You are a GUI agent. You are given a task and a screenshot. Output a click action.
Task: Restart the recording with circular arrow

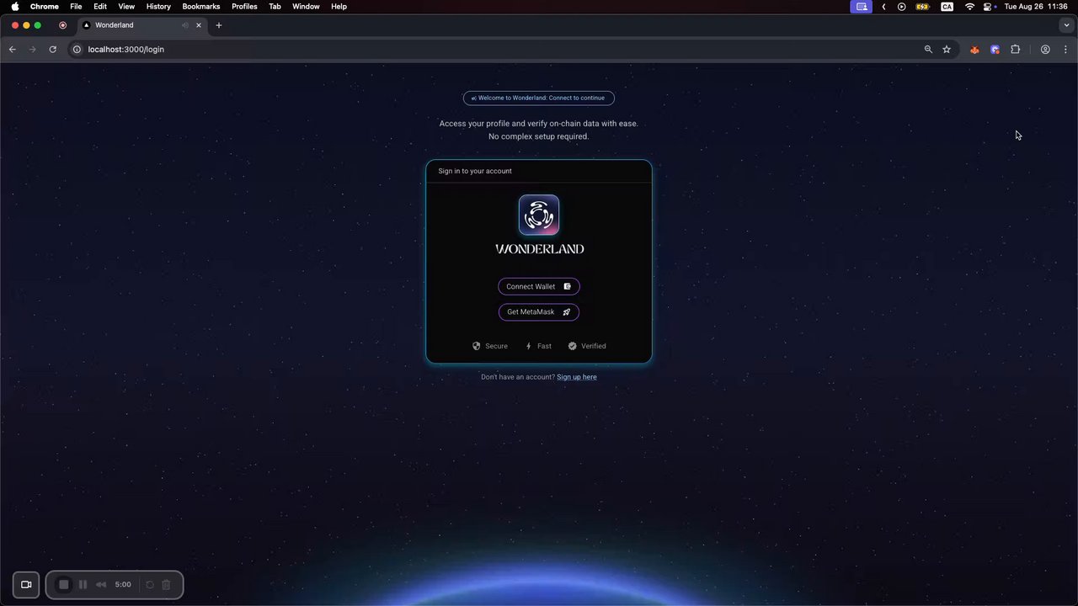(x=150, y=585)
